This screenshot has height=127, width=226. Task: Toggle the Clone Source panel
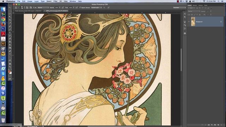(31, 7)
